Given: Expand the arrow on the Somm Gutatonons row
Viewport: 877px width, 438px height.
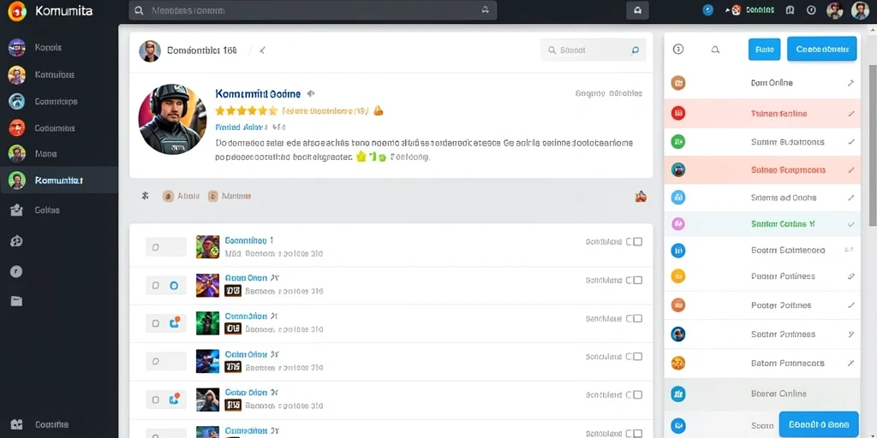Looking at the screenshot, I should (x=850, y=143).
